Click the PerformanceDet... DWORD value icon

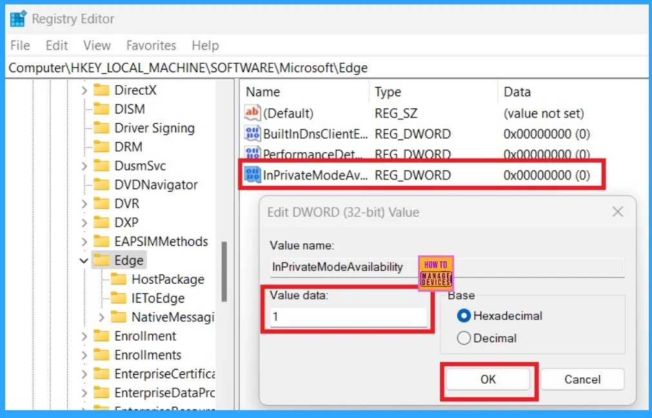coord(252,153)
